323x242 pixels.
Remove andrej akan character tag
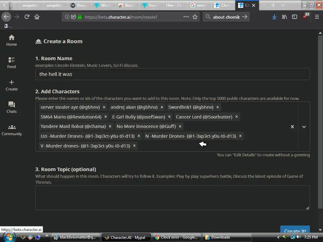point(162,107)
